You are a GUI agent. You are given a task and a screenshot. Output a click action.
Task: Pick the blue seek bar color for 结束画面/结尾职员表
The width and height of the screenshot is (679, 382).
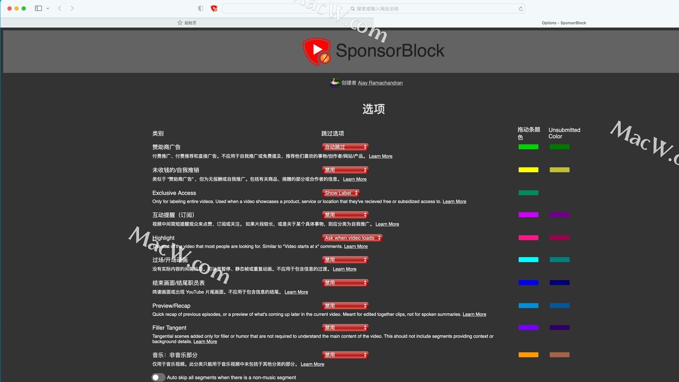[x=528, y=283]
